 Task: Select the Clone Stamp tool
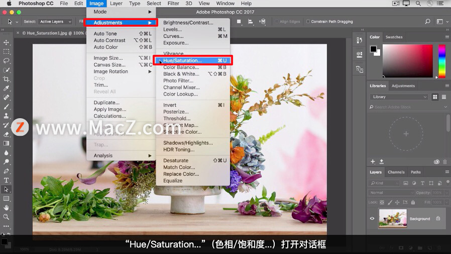[x=7, y=116]
